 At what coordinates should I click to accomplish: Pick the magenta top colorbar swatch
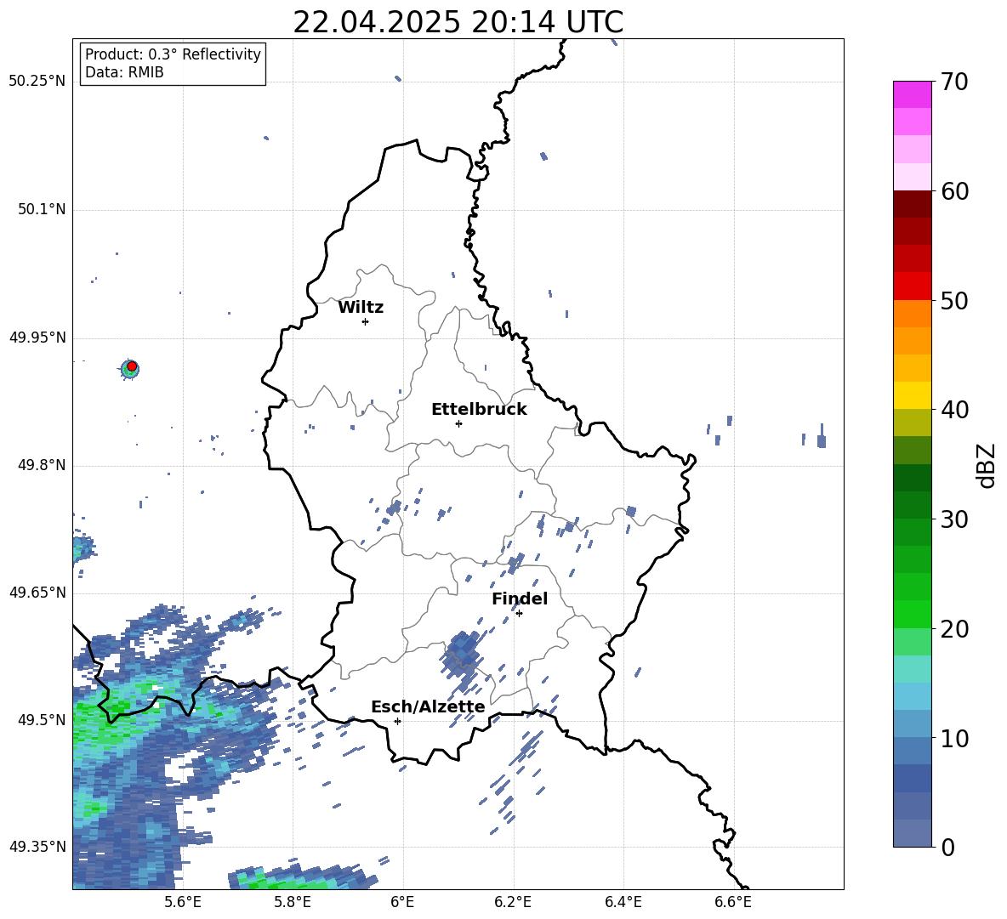coord(912,94)
